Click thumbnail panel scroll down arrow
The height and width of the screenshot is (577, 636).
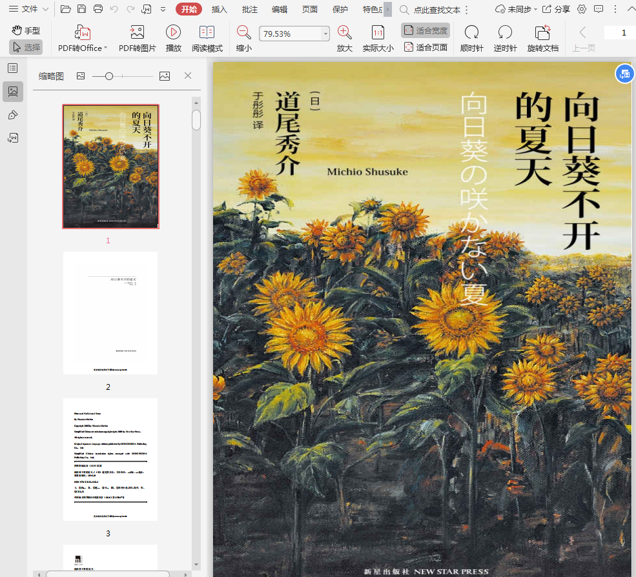(196, 564)
